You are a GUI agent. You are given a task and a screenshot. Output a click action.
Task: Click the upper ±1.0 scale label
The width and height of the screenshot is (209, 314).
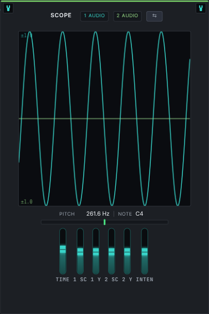point(27,36)
